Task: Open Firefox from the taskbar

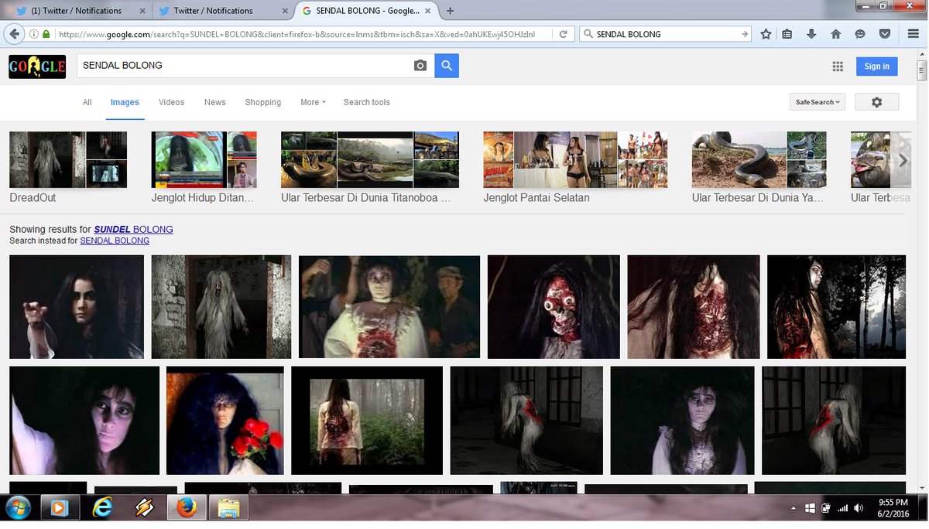Action: [x=185, y=508]
